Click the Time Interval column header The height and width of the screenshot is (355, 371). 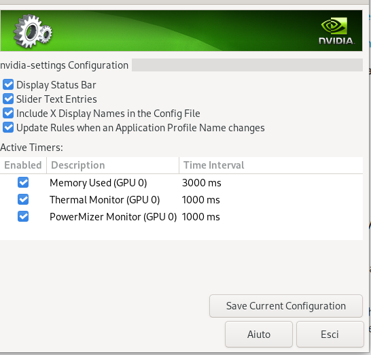[271, 165]
